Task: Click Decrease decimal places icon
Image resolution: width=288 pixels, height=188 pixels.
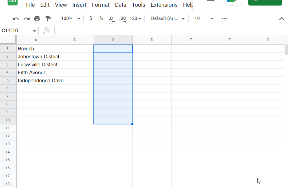Action: 112,19
